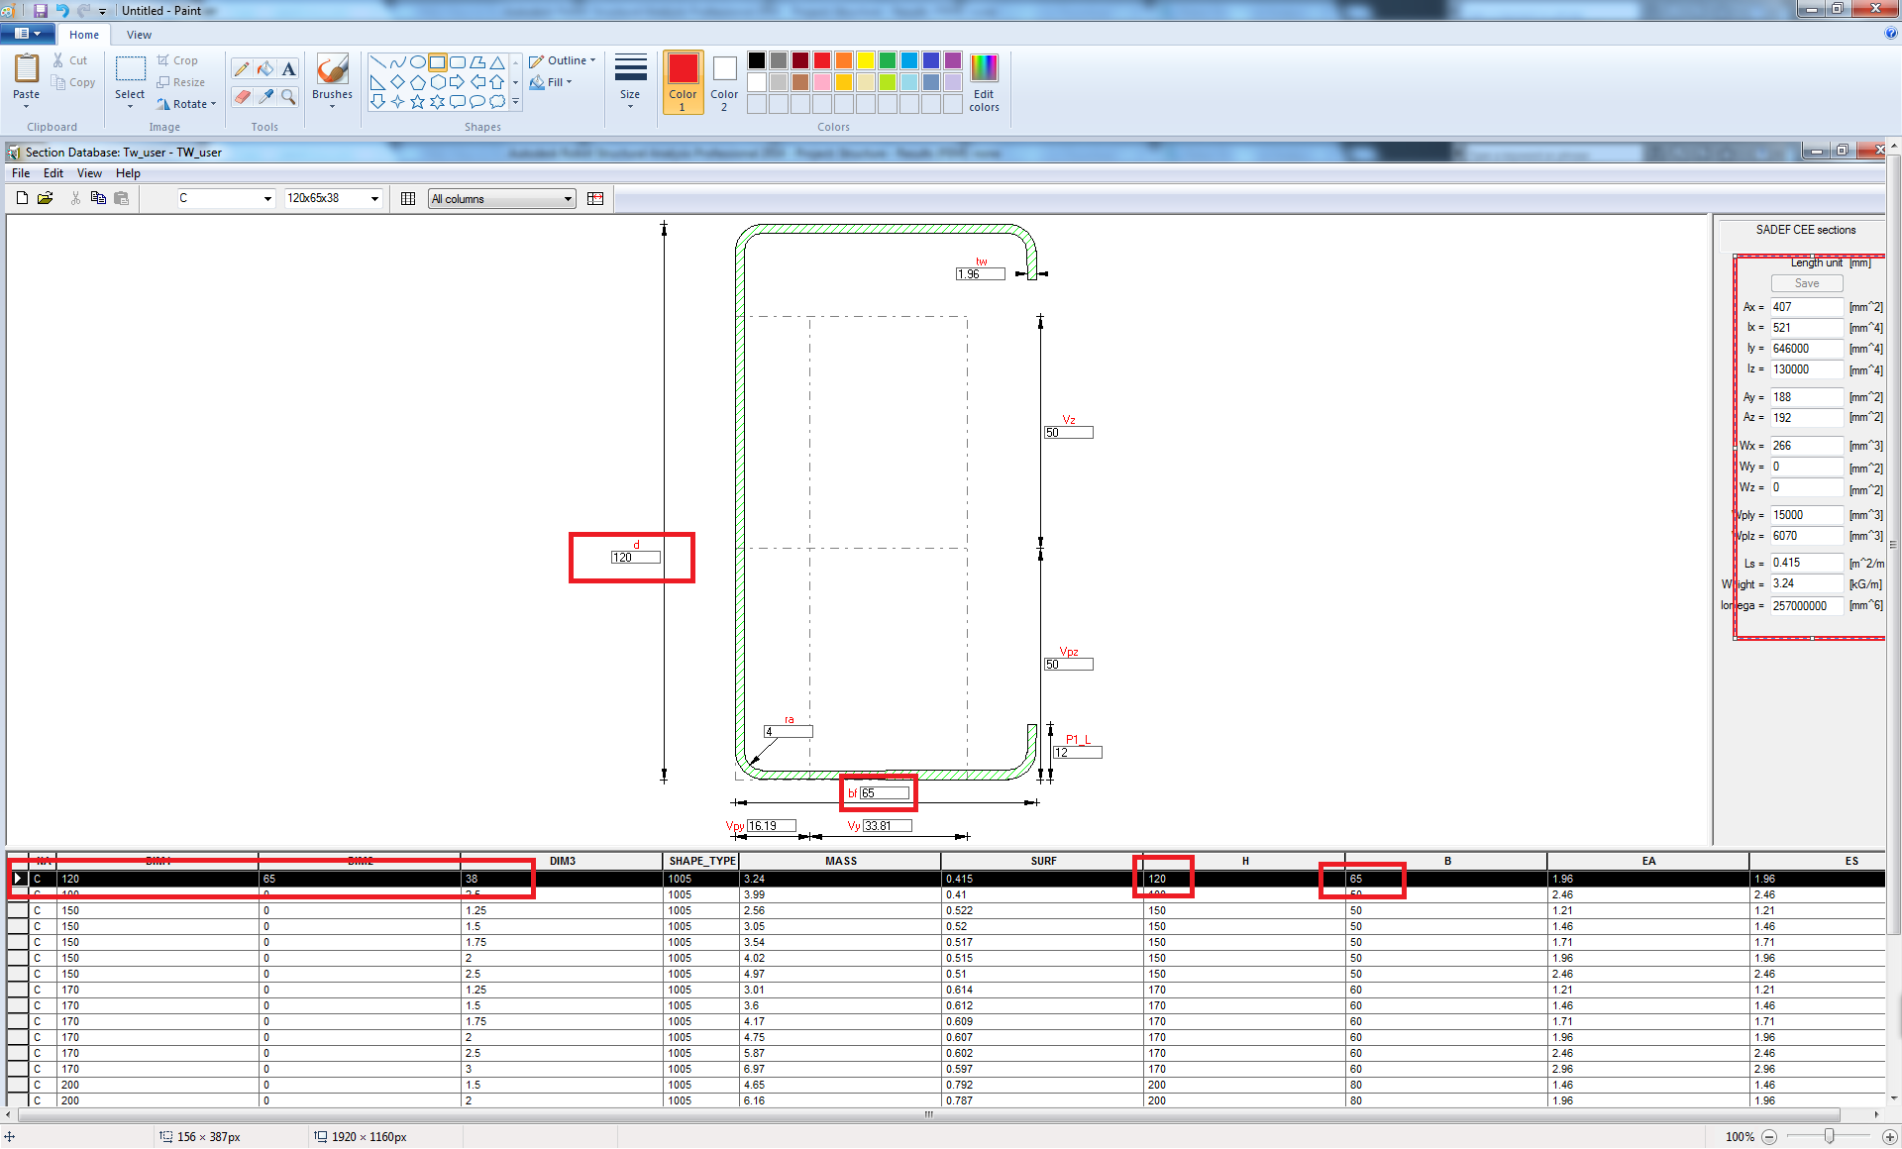
Task: Copy the selected section row
Action: point(98,198)
